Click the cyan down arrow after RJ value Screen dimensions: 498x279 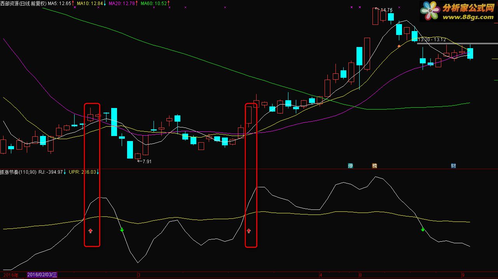pyautogui.click(x=65, y=172)
